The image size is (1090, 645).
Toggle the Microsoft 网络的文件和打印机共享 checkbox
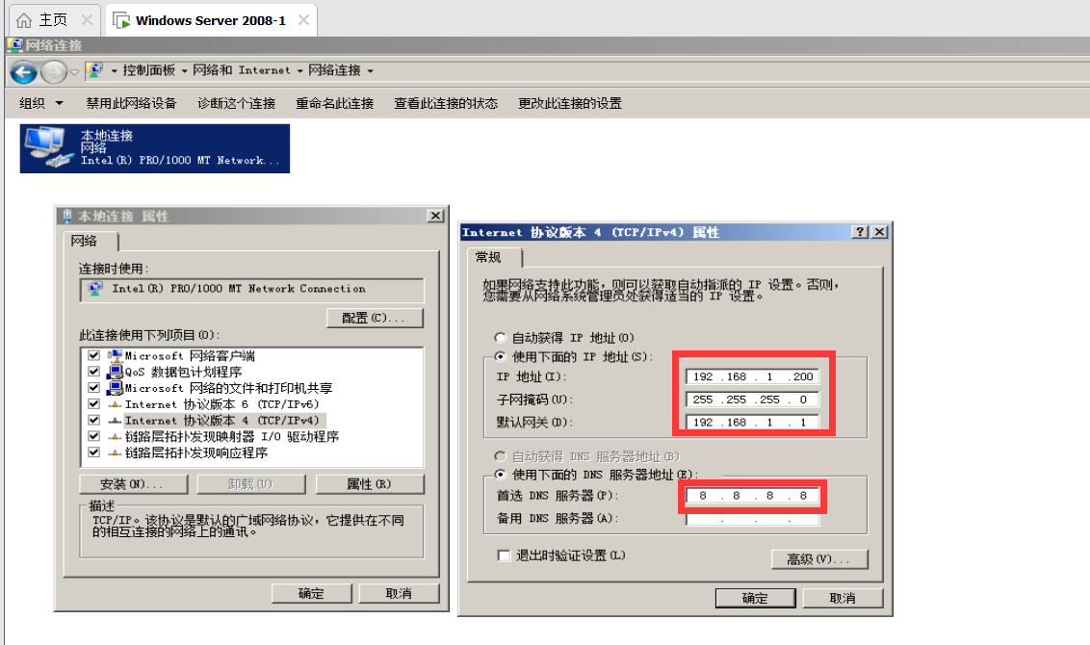[x=93, y=388]
